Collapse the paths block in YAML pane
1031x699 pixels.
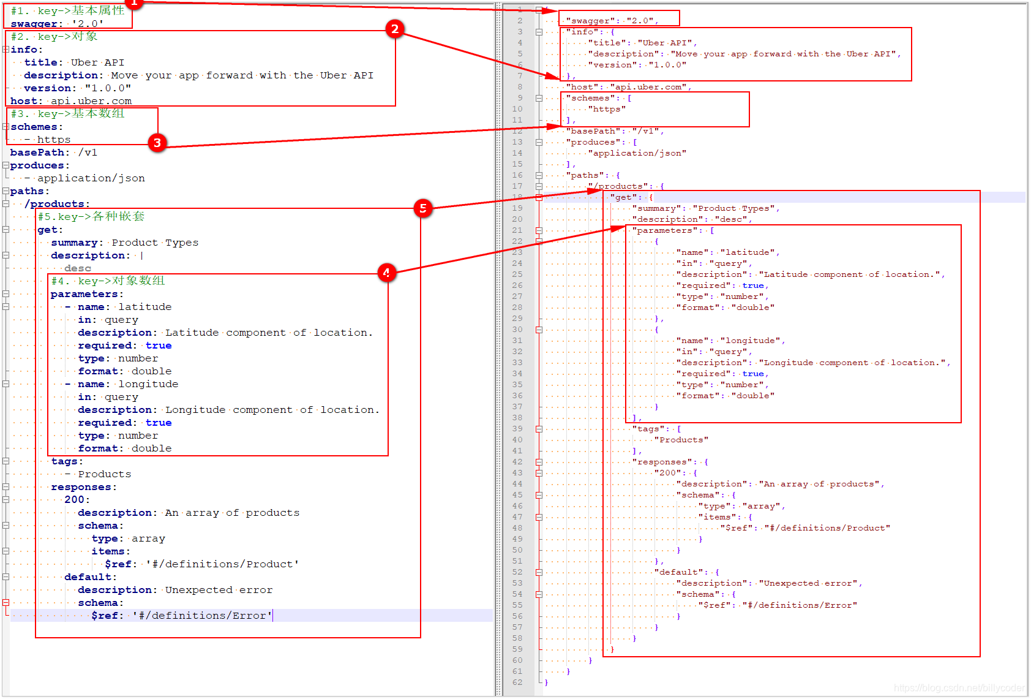click(x=6, y=191)
